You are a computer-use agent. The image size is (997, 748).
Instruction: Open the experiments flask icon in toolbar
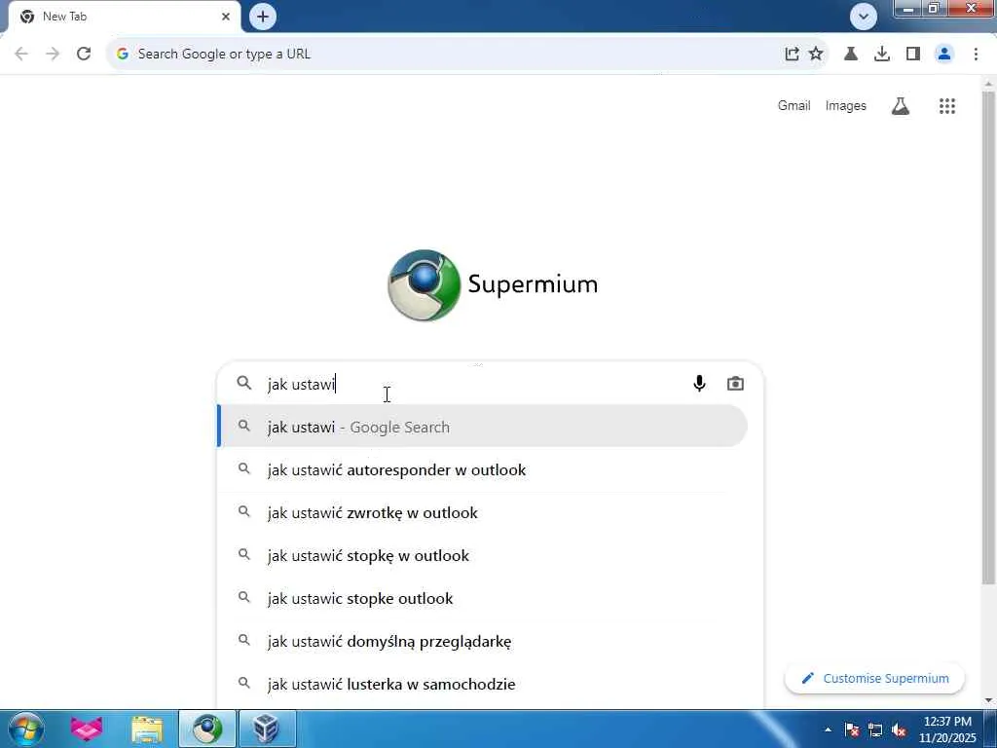tap(851, 55)
